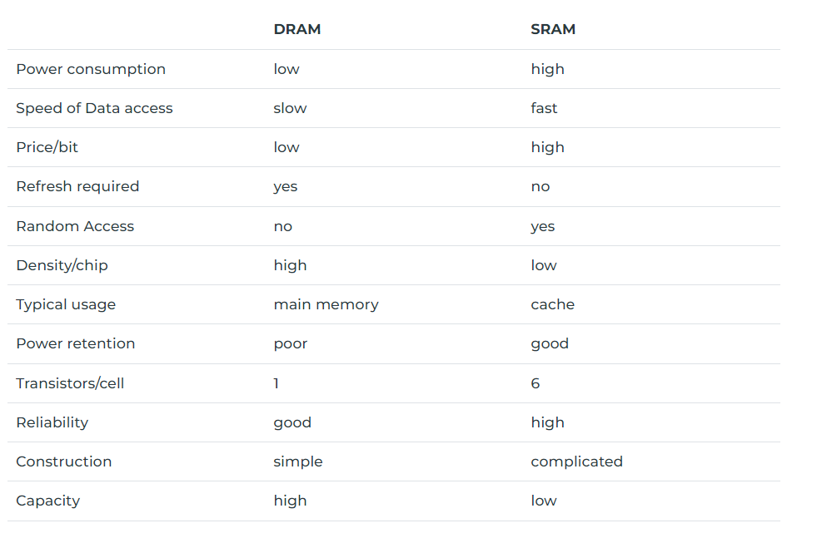The image size is (822, 533).
Task: Click the 'fast' data access cell
Action: [x=544, y=108]
